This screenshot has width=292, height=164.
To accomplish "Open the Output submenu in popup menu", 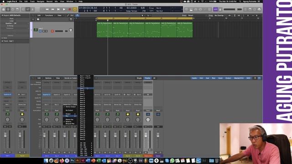I will point(70,114).
